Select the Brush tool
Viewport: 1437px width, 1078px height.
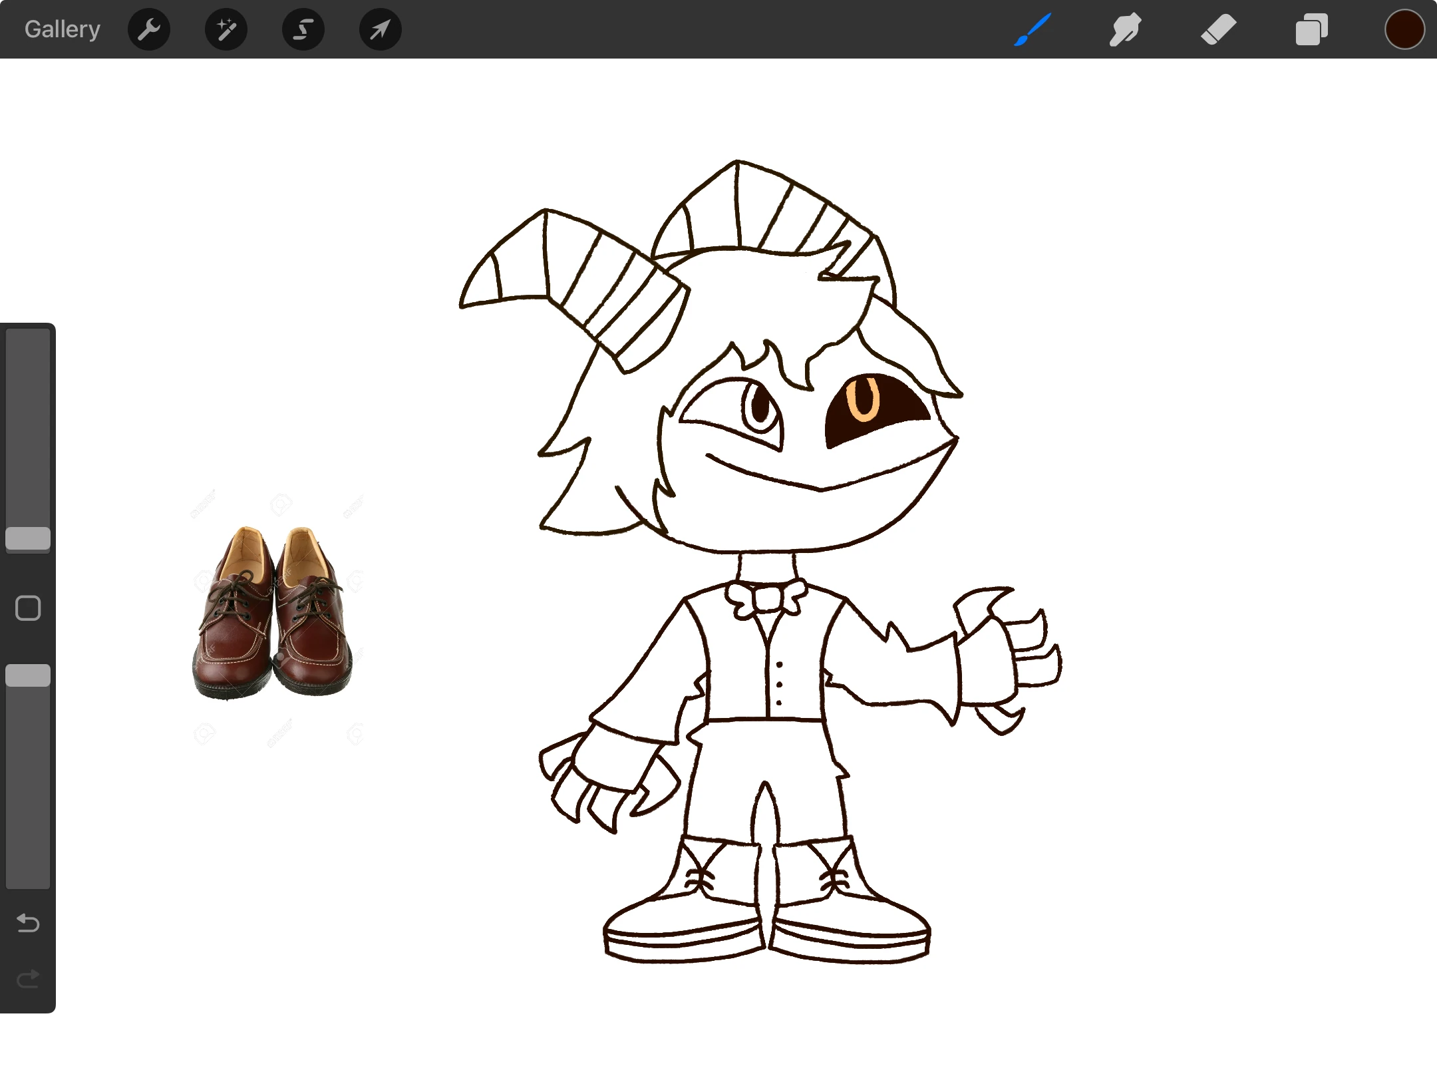(x=1033, y=29)
